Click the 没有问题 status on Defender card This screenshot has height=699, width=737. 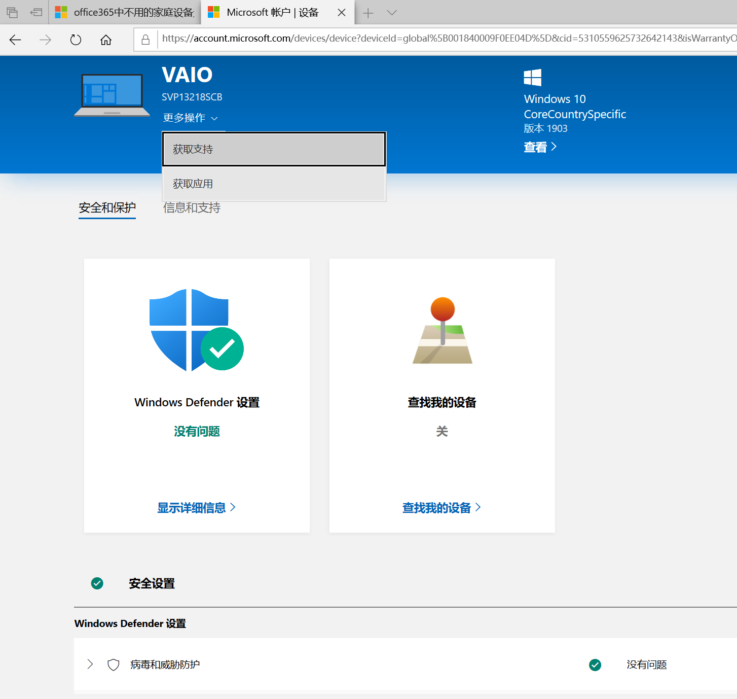(x=197, y=431)
